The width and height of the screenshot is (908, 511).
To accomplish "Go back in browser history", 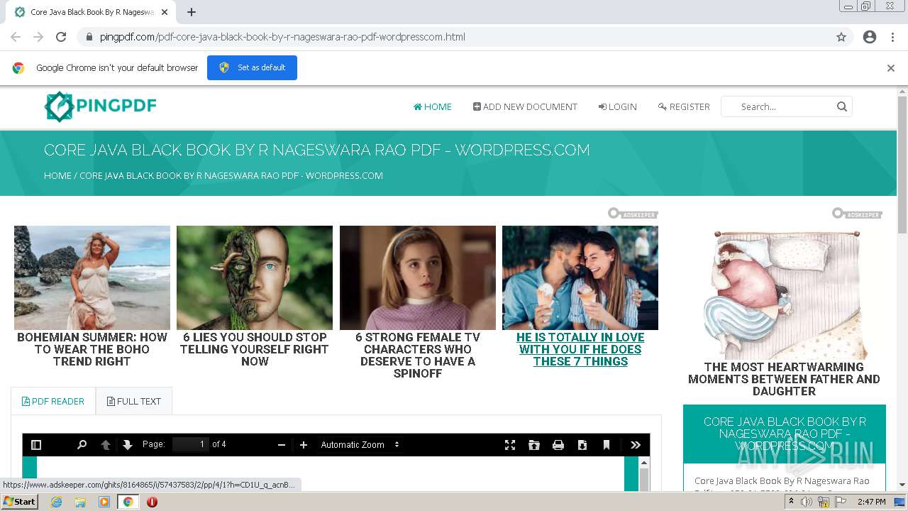I will [x=16, y=37].
